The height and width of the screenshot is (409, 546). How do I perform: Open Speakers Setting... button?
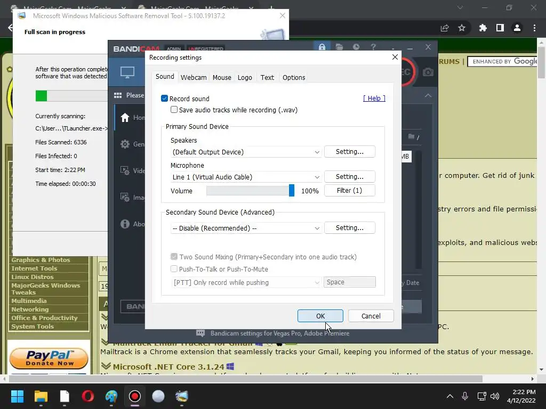point(350,152)
